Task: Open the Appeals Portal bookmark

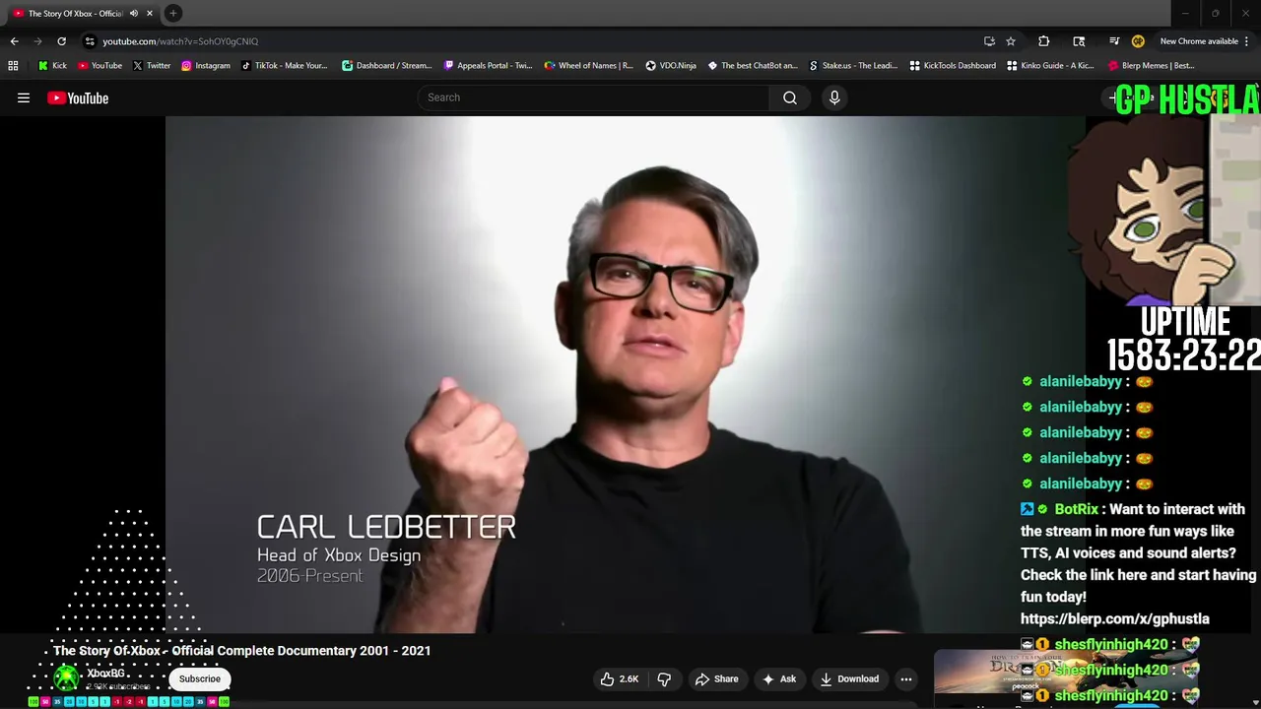Action: [x=488, y=66]
